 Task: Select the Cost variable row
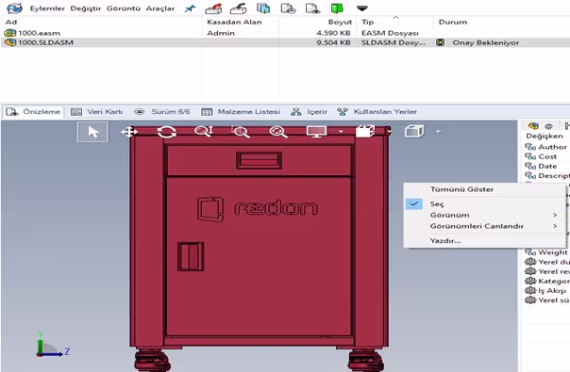547,156
